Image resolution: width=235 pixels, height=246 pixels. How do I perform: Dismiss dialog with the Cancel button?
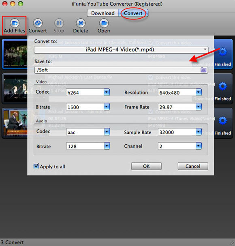[193, 166]
